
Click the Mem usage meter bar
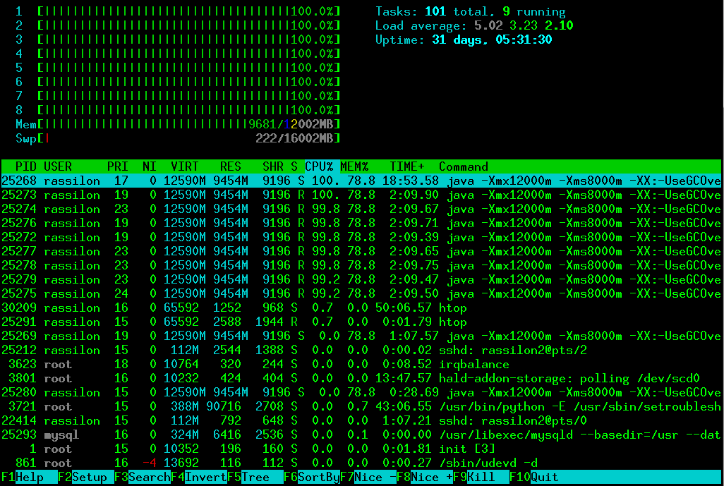pyautogui.click(x=188, y=124)
